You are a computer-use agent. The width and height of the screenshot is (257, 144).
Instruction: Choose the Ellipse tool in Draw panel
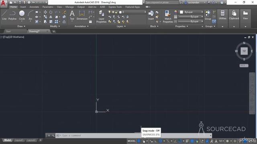pos(37,17)
